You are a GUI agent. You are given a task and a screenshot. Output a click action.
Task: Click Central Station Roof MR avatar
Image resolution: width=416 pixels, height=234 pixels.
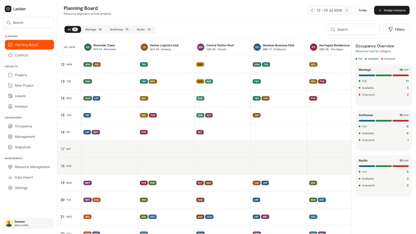200,47
